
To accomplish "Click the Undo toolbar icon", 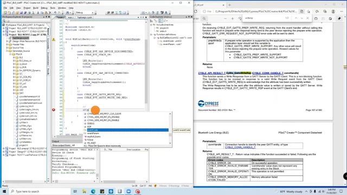I will click(55, 12).
